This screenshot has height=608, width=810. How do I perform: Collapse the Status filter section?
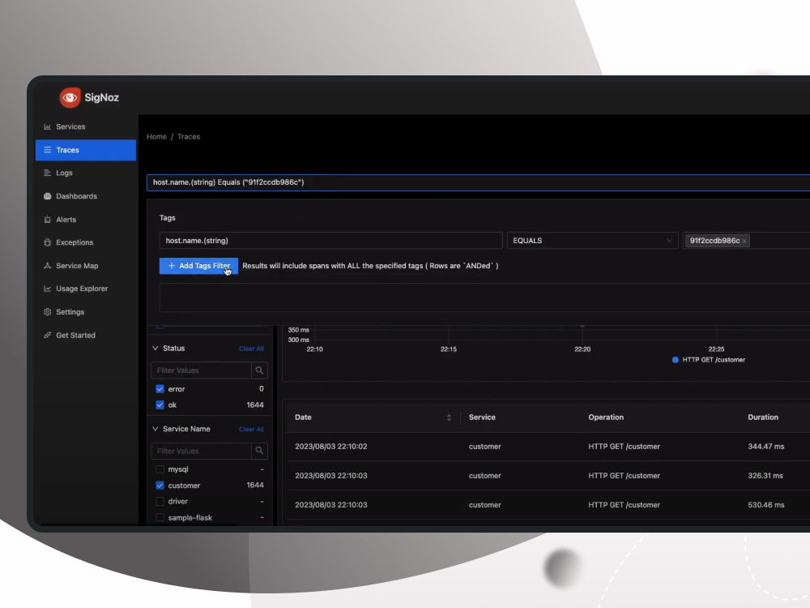point(155,349)
